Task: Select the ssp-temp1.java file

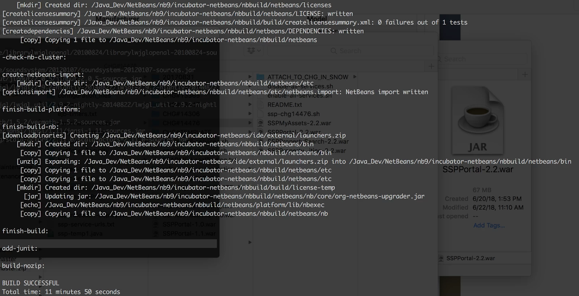Action: pyautogui.click(x=80, y=233)
